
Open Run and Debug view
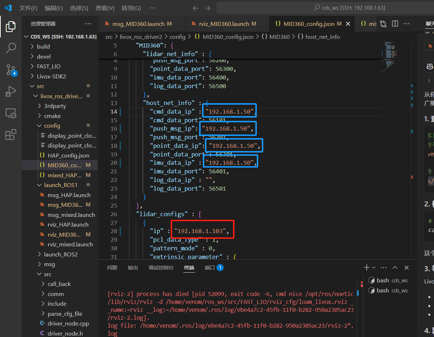(11, 92)
